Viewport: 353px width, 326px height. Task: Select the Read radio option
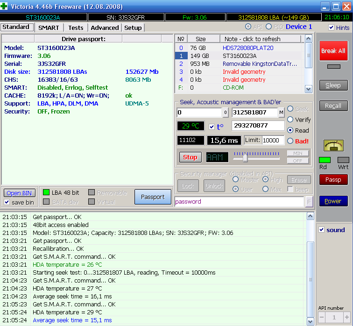coord(290,130)
